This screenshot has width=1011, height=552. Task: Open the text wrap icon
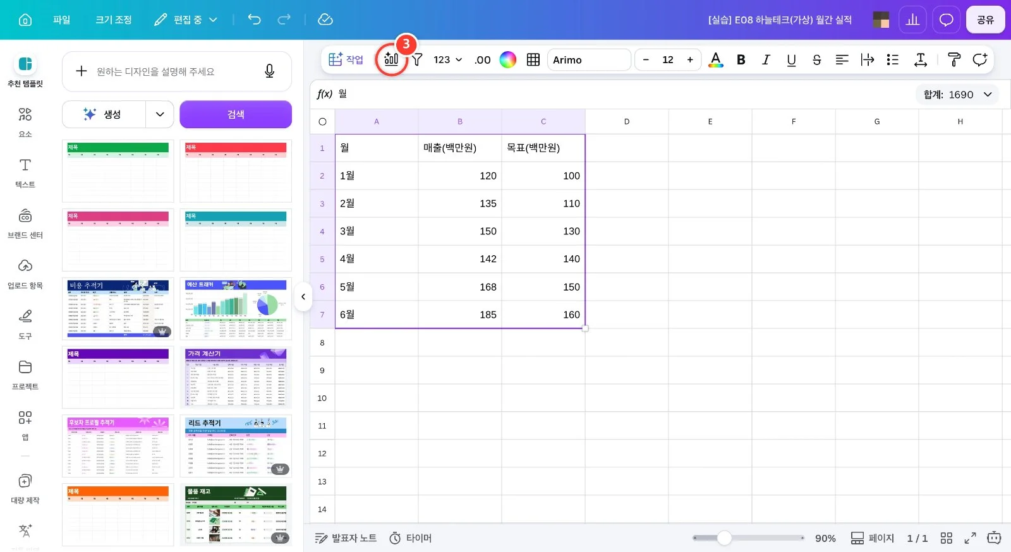click(x=867, y=59)
